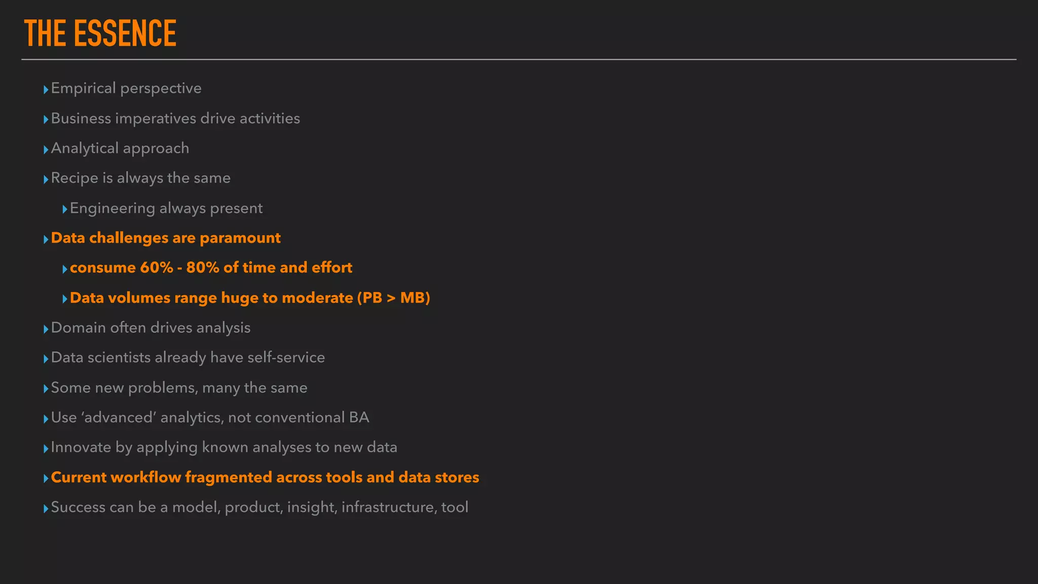Click the consume 60% - 80% of time text

[211, 268]
